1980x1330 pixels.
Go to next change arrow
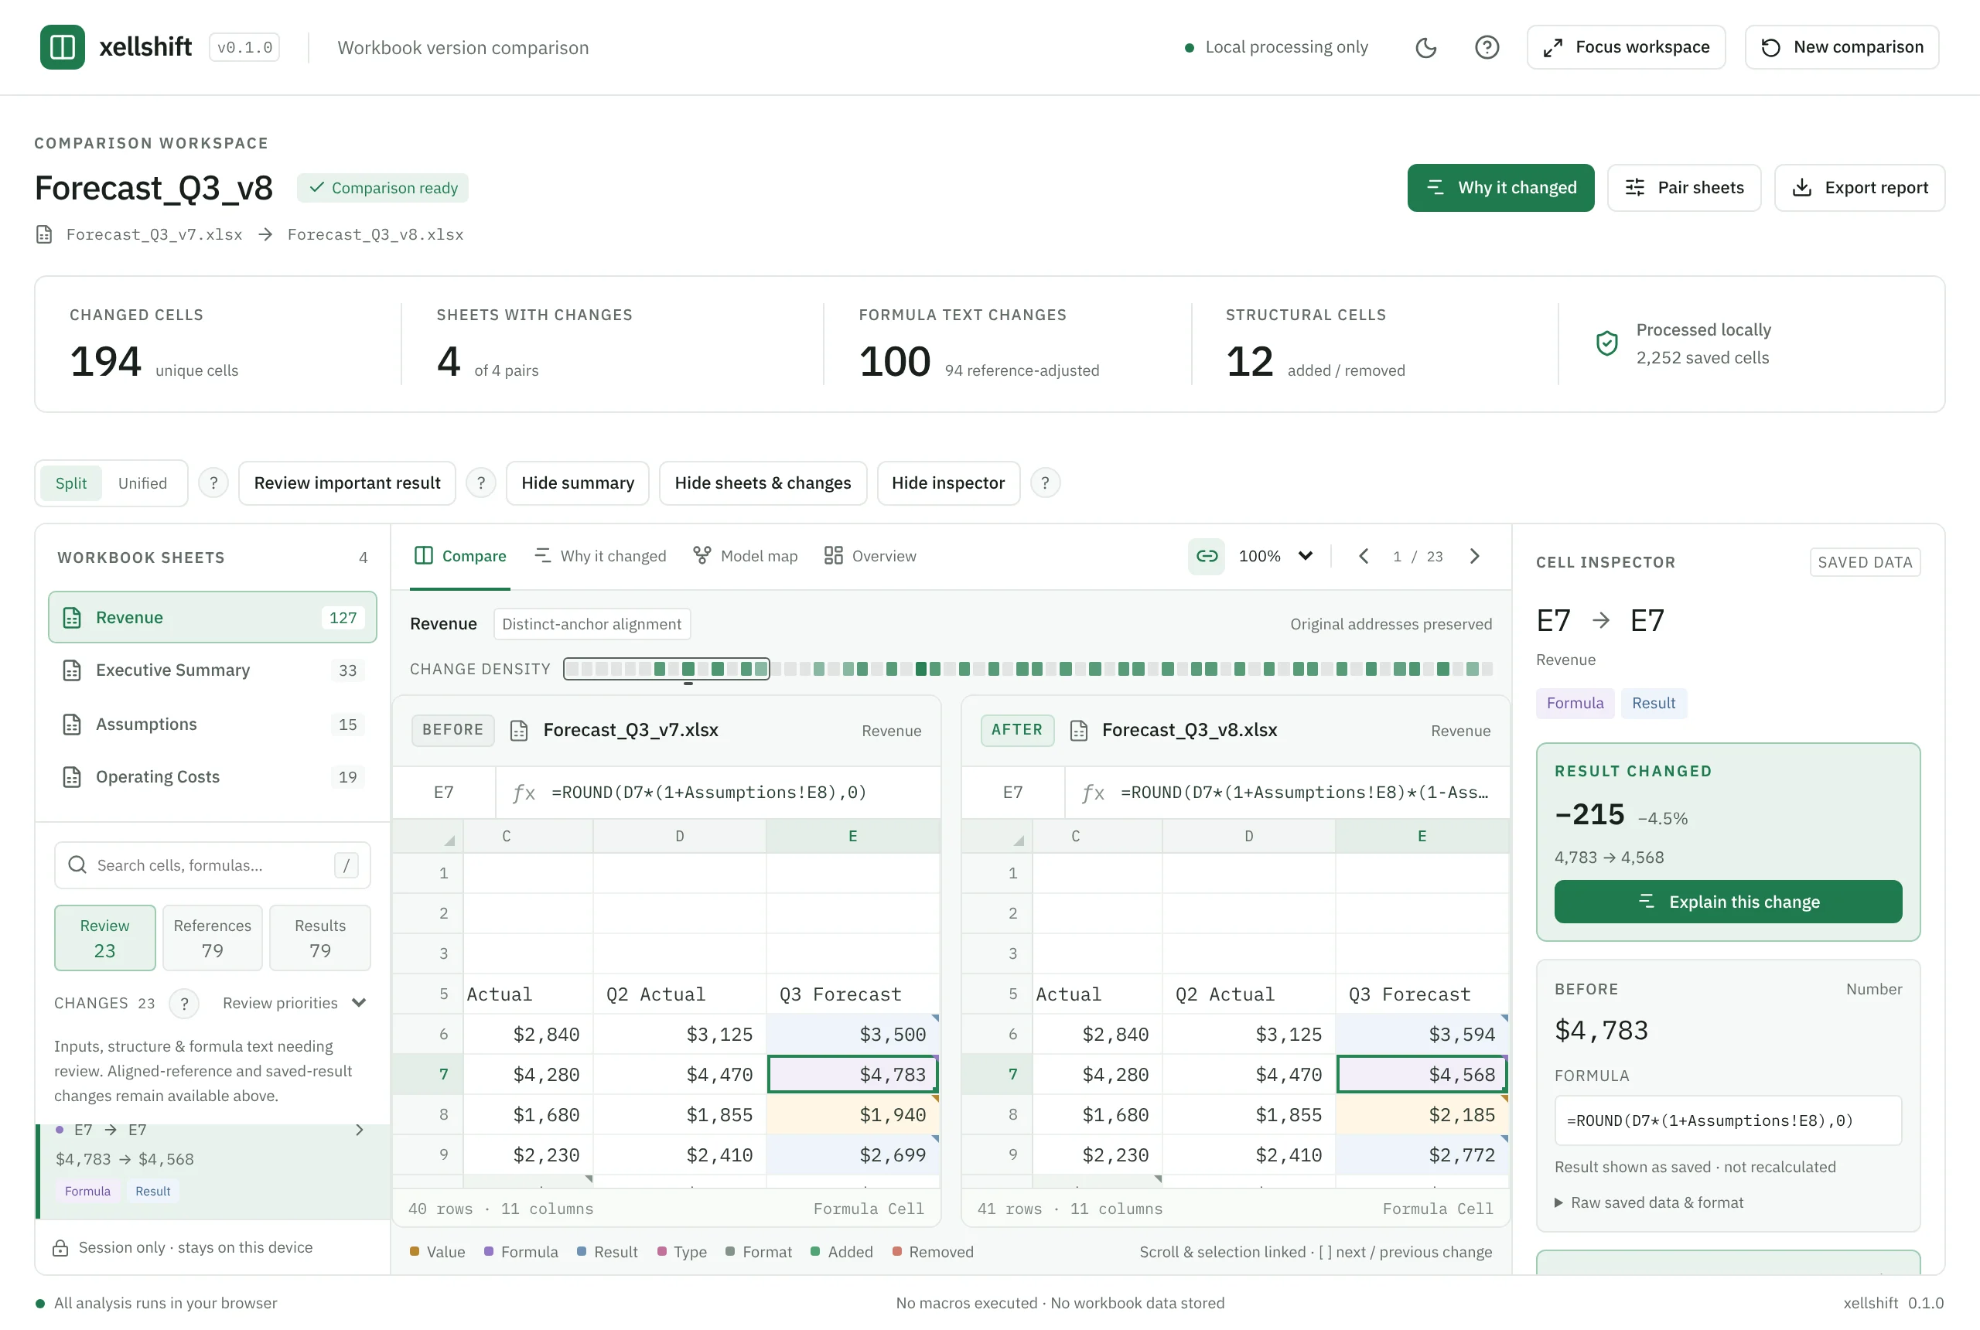click(1474, 557)
